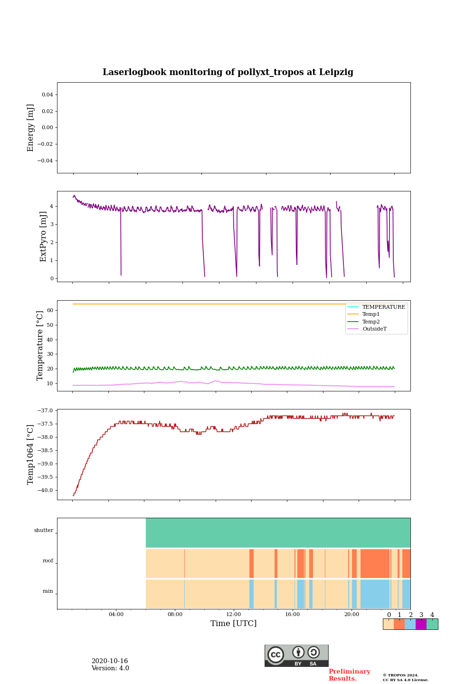Select the light blue colorbar swatch
Image resolution: width=456 pixels, height=684 pixels.
tap(410, 624)
